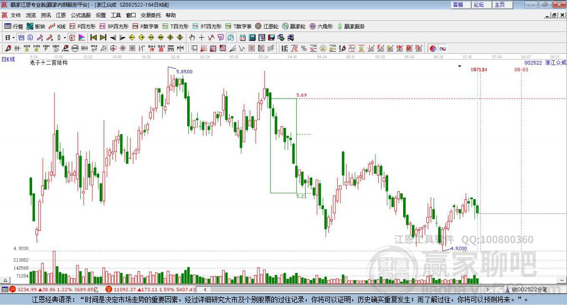The height and width of the screenshot is (305, 567).
Task: Click the 收002522分笔 status entry
Action: tap(527, 290)
